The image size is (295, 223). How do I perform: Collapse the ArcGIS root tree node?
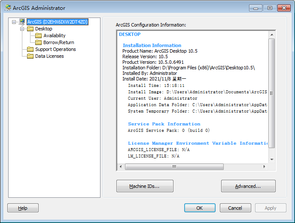(14, 22)
